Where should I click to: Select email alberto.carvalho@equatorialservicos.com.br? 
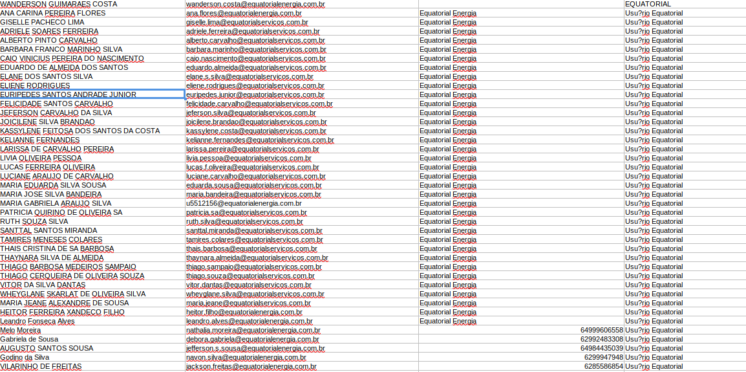point(255,40)
